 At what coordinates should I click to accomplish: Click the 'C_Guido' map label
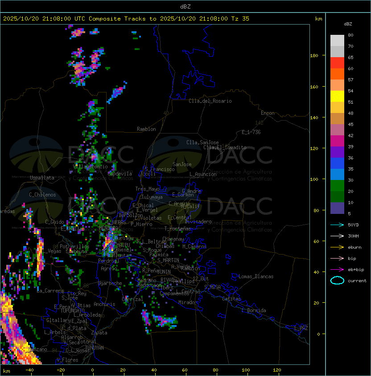(54, 222)
